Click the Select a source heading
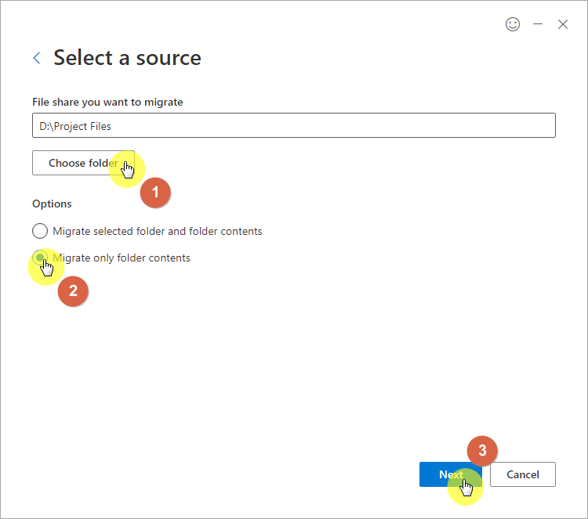Image resolution: width=588 pixels, height=519 pixels. point(127,58)
